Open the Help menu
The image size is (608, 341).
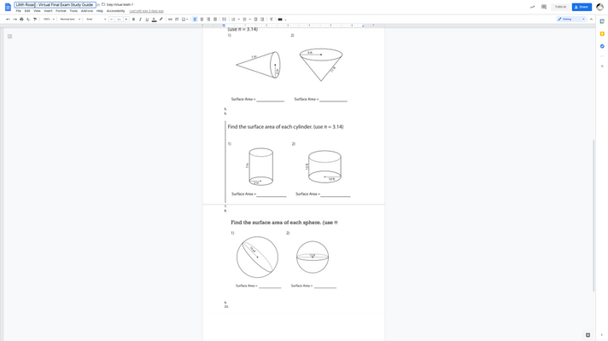pos(100,11)
